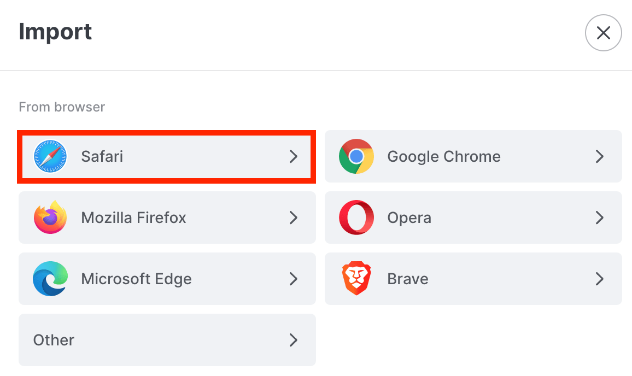Select Google Chrome as import source
Image resolution: width=632 pixels, height=376 pixels.
(x=473, y=156)
